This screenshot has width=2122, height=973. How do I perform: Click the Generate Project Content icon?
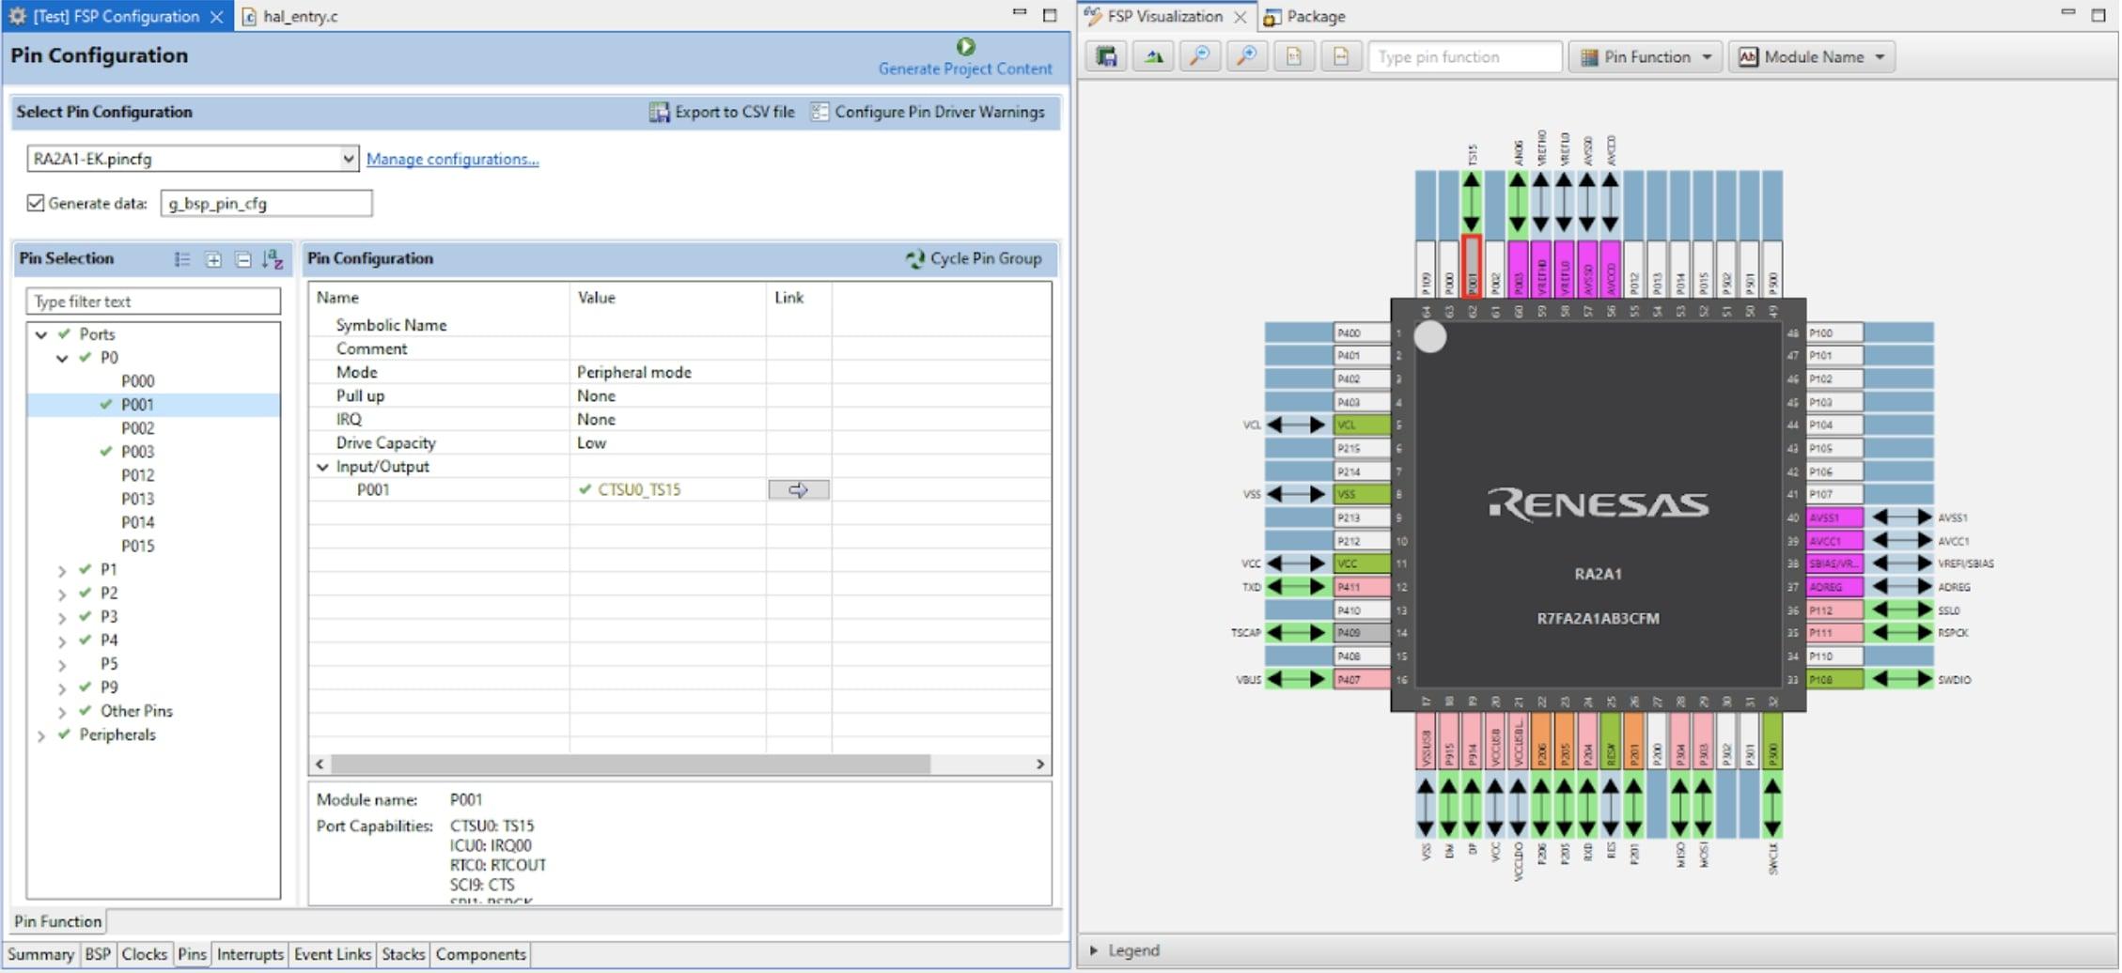click(x=965, y=46)
